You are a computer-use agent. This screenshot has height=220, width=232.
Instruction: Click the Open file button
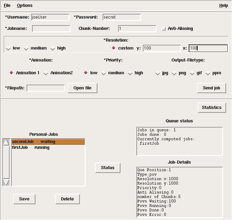82,88
